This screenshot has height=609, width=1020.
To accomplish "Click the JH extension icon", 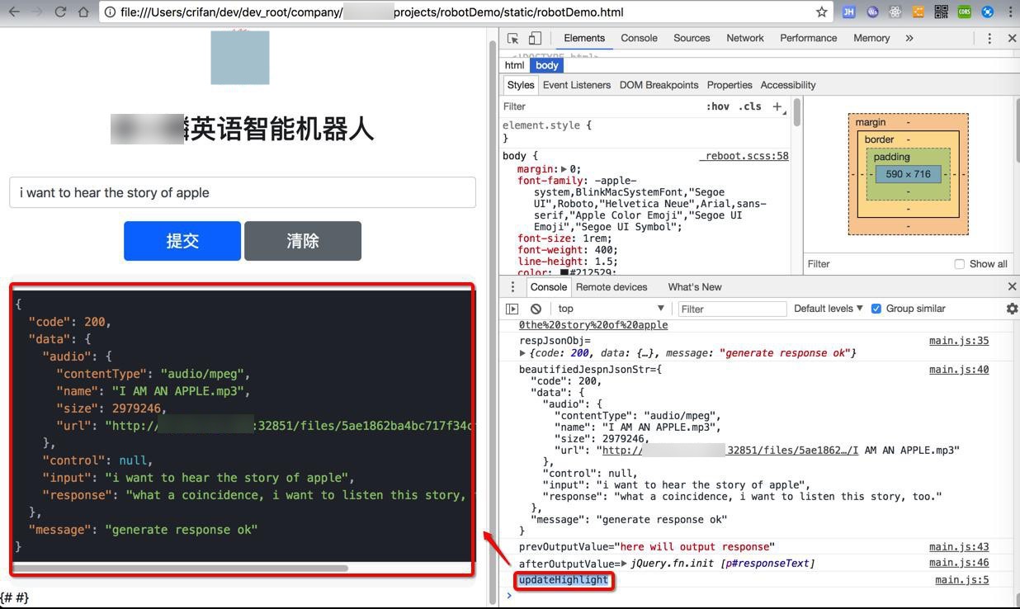I will coord(848,12).
